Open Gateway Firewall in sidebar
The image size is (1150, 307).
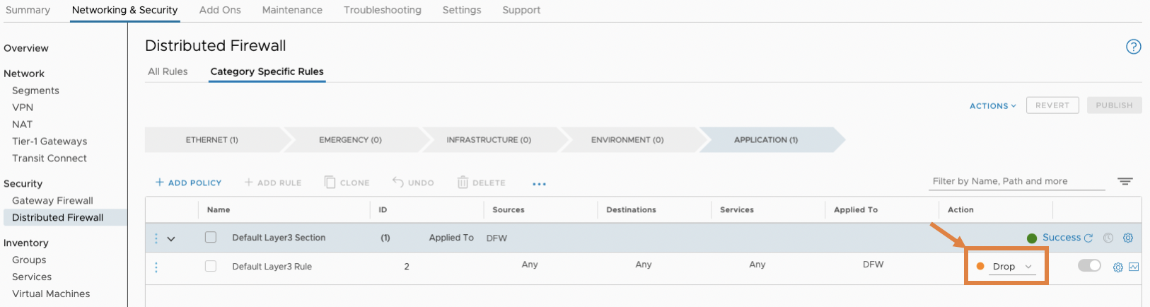tap(52, 201)
